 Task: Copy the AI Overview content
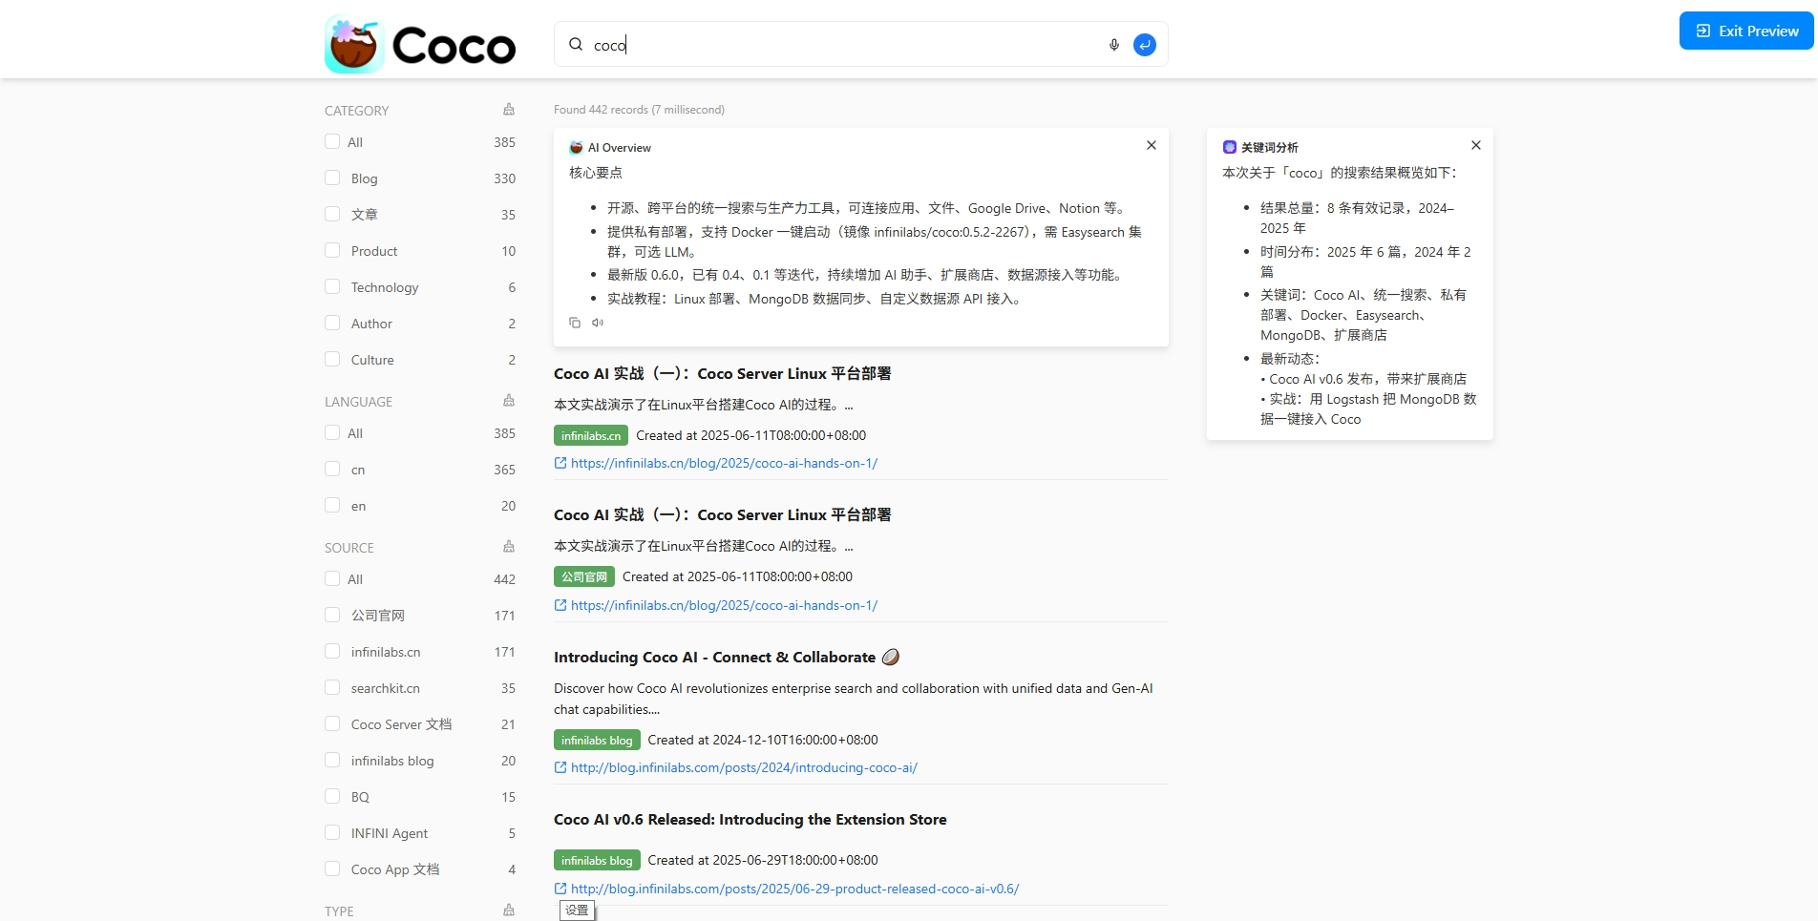point(575,323)
